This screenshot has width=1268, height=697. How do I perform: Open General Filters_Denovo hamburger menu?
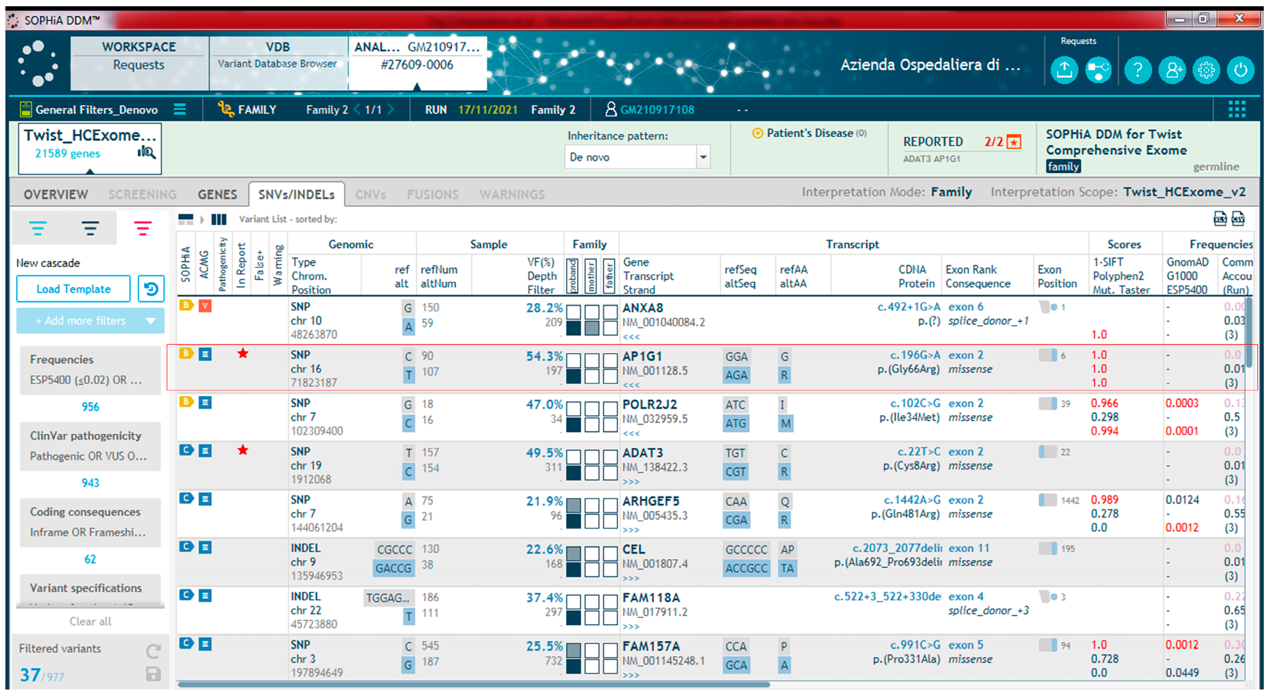pos(180,109)
